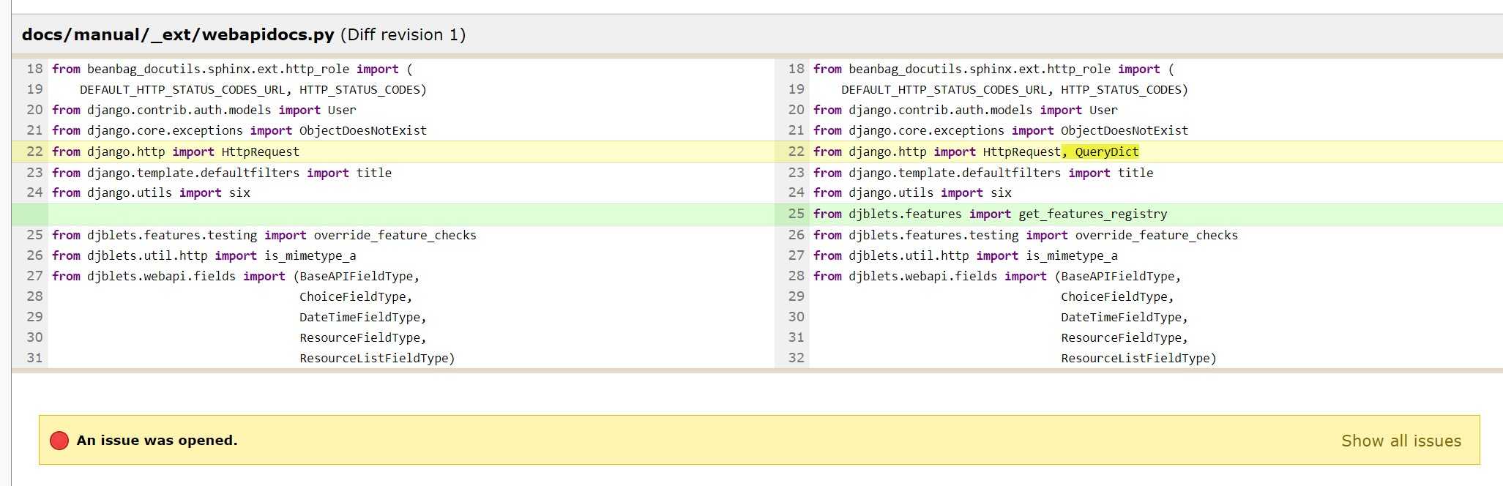The image size is (1503, 486).
Task: Select left HttpRequest import line
Action: click(x=176, y=152)
